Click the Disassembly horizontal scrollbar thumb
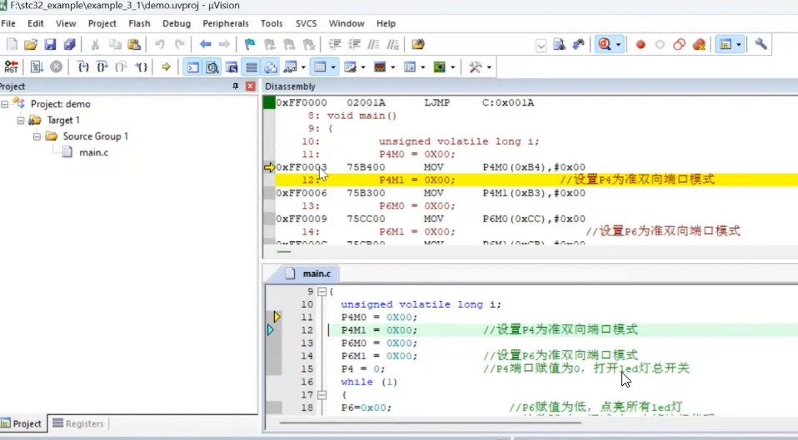This screenshot has height=440, width=798. (x=284, y=251)
